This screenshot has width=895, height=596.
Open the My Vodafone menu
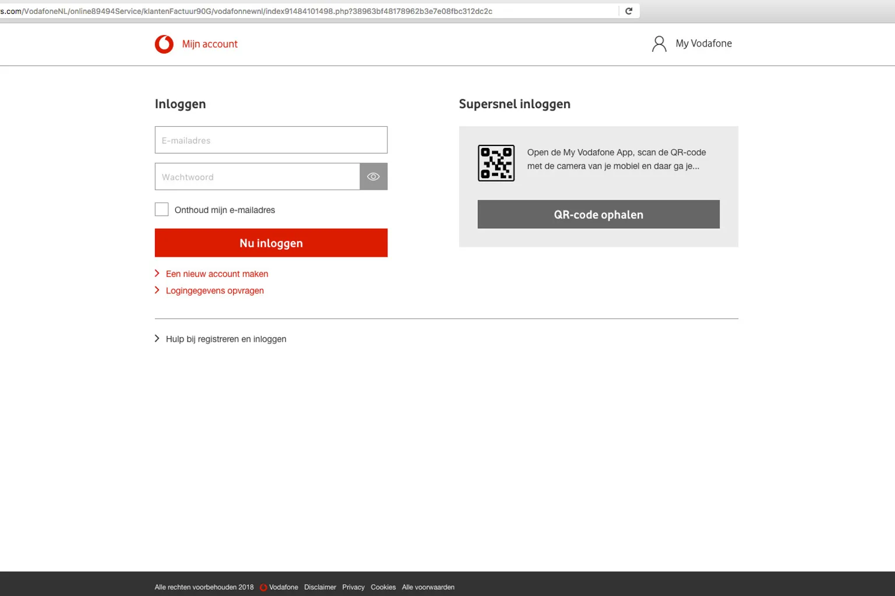tap(703, 44)
